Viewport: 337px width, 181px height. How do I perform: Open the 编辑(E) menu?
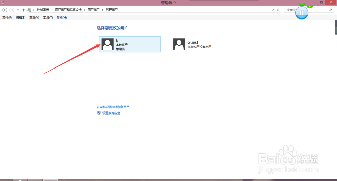pos(21,17)
